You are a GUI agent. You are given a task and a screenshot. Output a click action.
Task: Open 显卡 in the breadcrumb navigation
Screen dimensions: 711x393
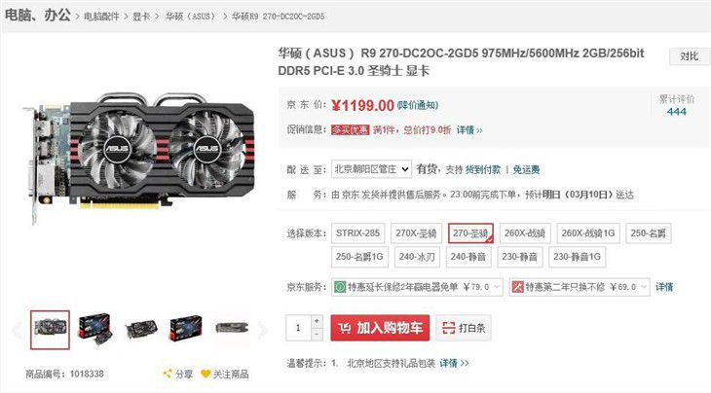(140, 17)
